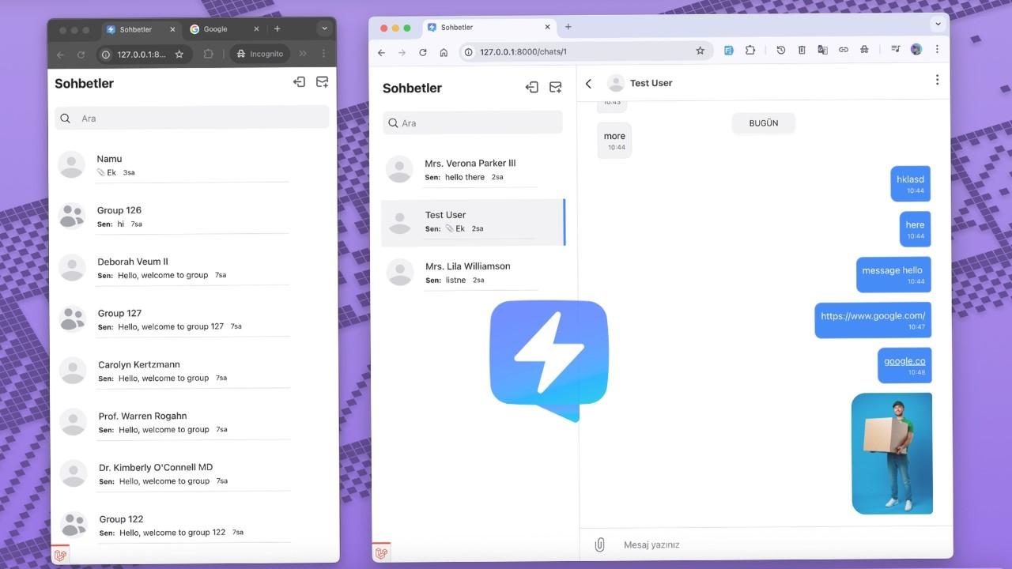Open Chrome profile avatar in right browser

click(916, 49)
